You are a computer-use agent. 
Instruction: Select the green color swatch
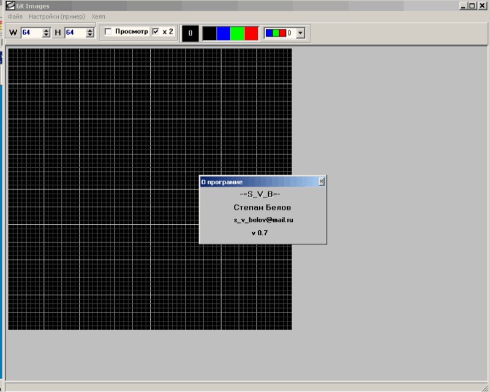click(238, 33)
